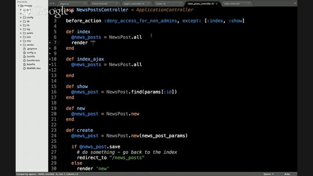The image size is (313, 176).
Task: Click 'before_action' on line 3
Action: (x=84, y=21)
